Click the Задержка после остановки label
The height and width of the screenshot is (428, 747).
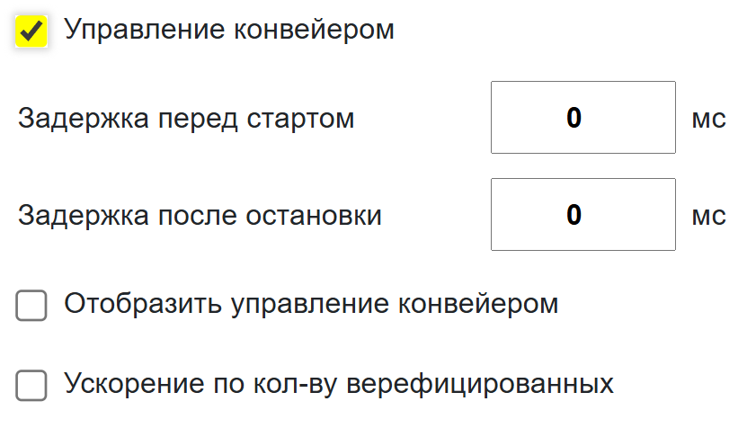200,216
